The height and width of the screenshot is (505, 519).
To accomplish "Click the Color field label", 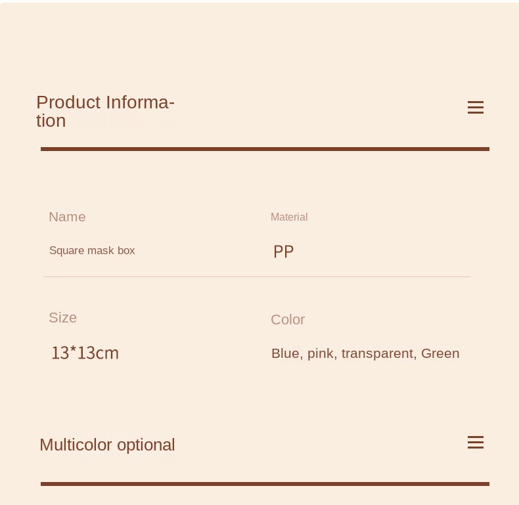I will [x=288, y=320].
